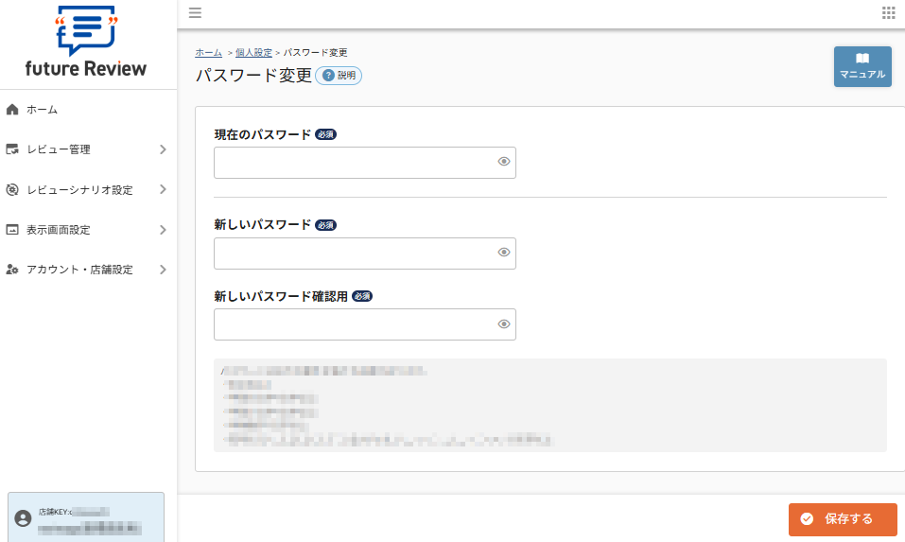This screenshot has width=905, height=542.
Task: Focus the 新しいパスワード input field
Action: pyautogui.click(x=365, y=254)
